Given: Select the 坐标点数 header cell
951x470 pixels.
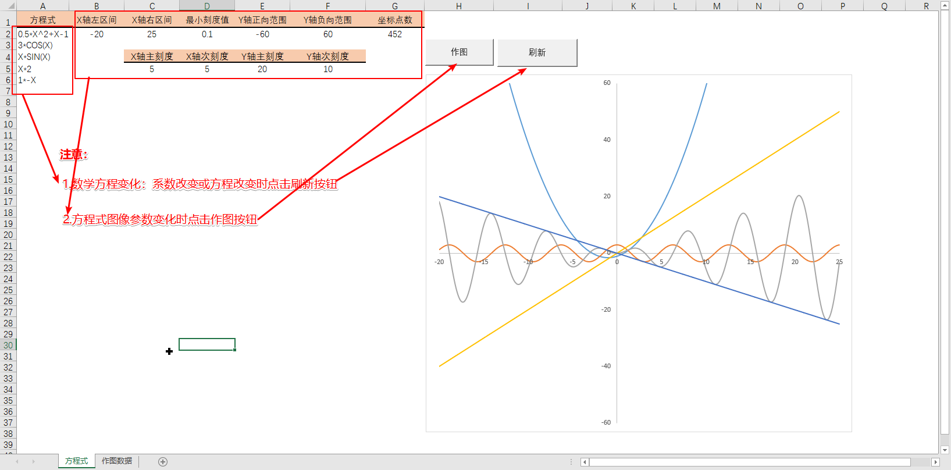Looking at the screenshot, I should 395,20.
